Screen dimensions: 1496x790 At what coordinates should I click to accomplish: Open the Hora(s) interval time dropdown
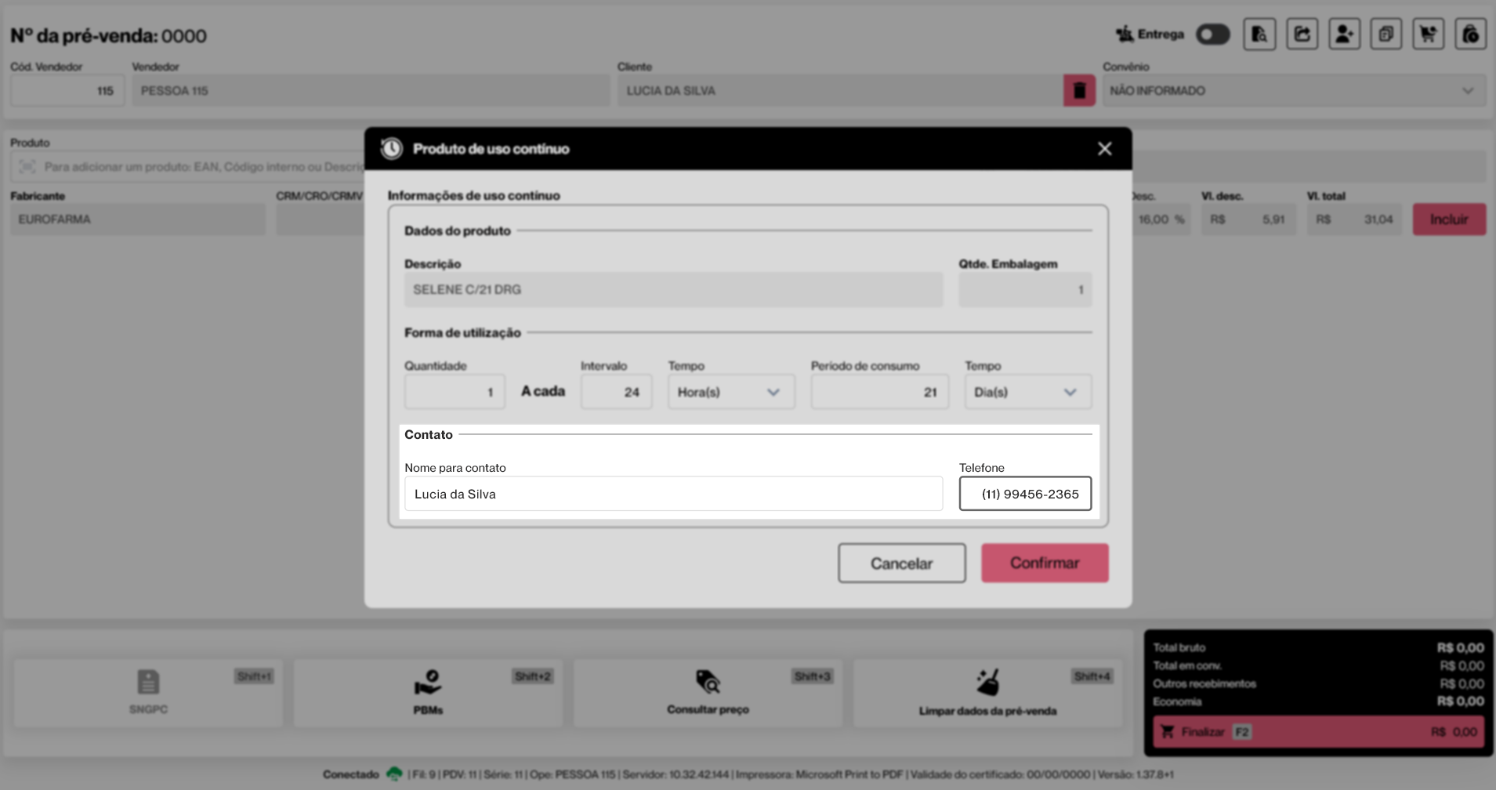pyautogui.click(x=731, y=392)
